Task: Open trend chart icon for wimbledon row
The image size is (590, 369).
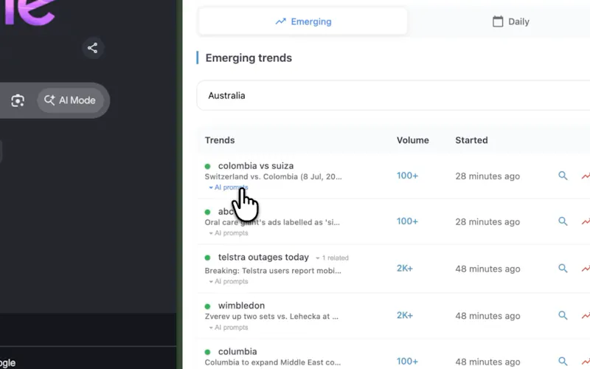Action: tap(586, 316)
